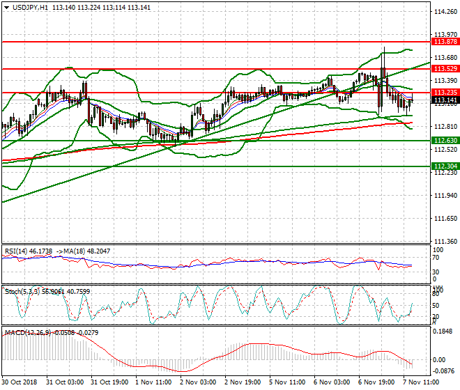
Task: Click the 31 Oct 03:00 time axis label
Action: pos(65,382)
